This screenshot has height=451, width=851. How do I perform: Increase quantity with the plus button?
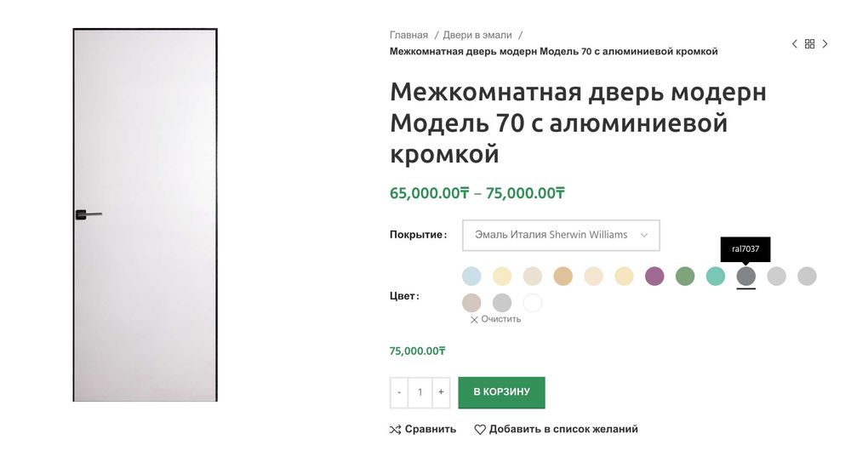coord(441,392)
